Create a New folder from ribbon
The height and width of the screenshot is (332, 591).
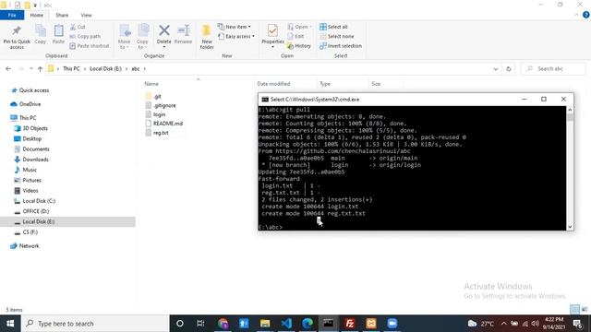[207, 37]
